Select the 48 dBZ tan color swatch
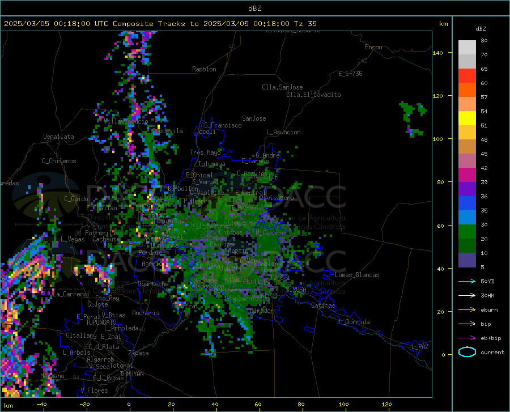Screen dimensions: 510x412 coord(467,147)
